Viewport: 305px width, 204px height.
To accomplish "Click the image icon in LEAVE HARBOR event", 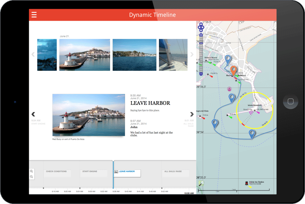I will click(116, 172).
